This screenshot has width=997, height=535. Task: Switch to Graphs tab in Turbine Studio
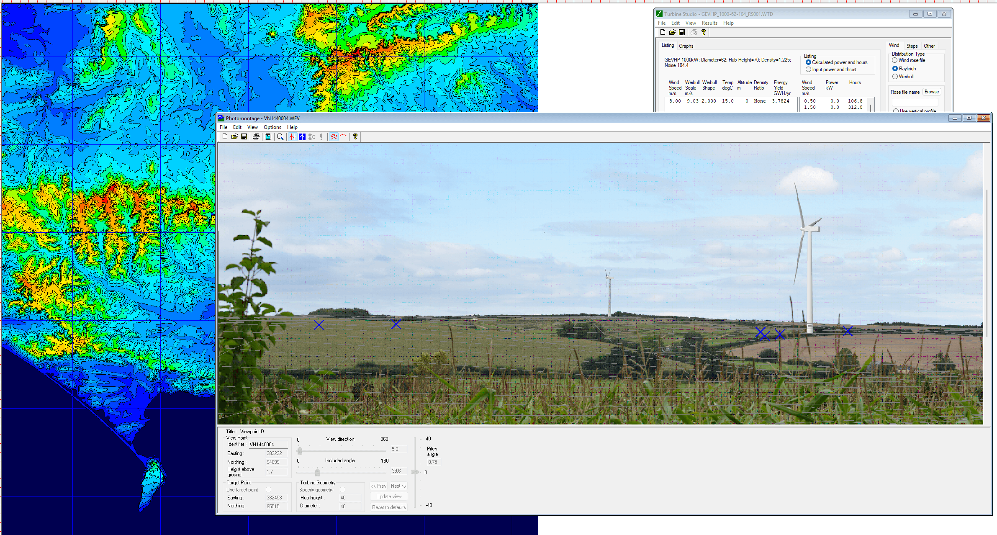pos(686,46)
